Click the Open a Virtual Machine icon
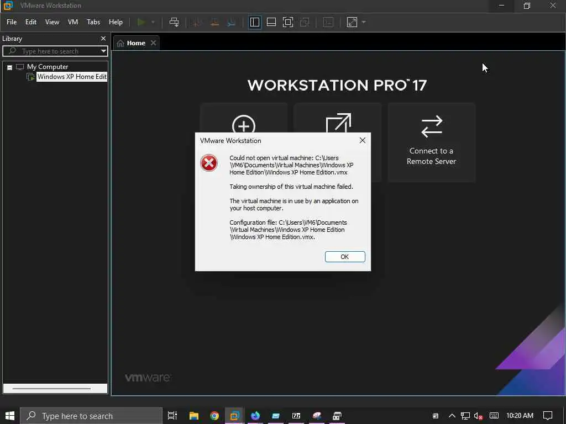The height and width of the screenshot is (424, 566). 338,124
